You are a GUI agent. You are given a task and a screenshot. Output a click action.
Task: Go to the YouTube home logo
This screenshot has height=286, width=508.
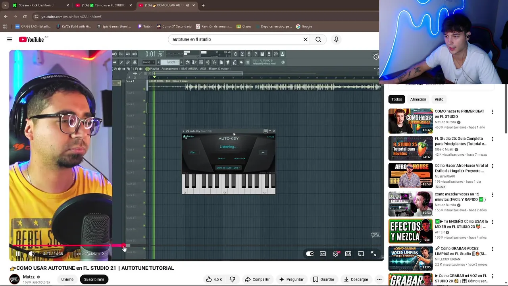[x=31, y=39]
